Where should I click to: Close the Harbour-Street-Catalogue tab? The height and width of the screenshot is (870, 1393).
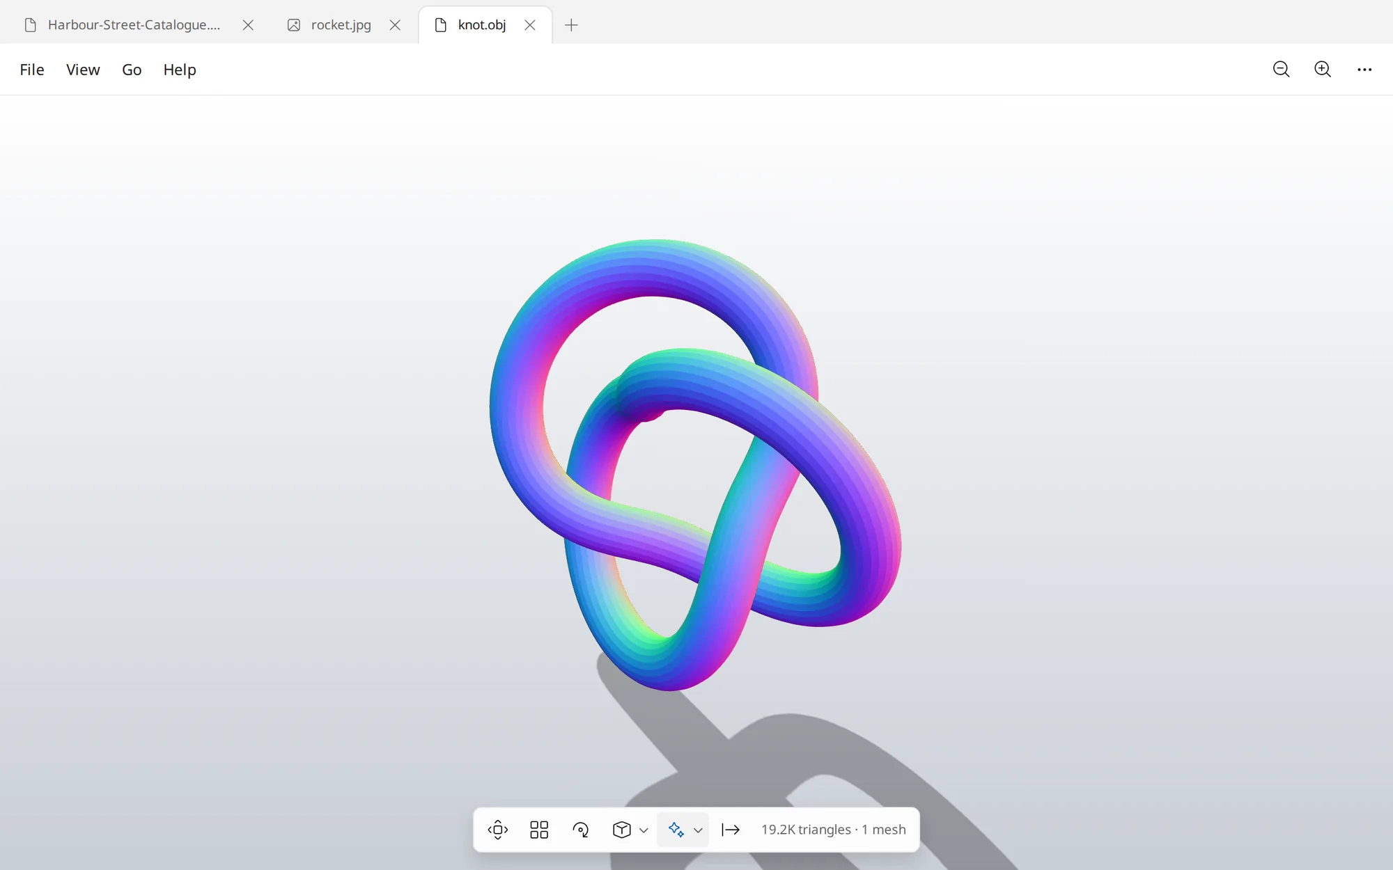(x=248, y=25)
